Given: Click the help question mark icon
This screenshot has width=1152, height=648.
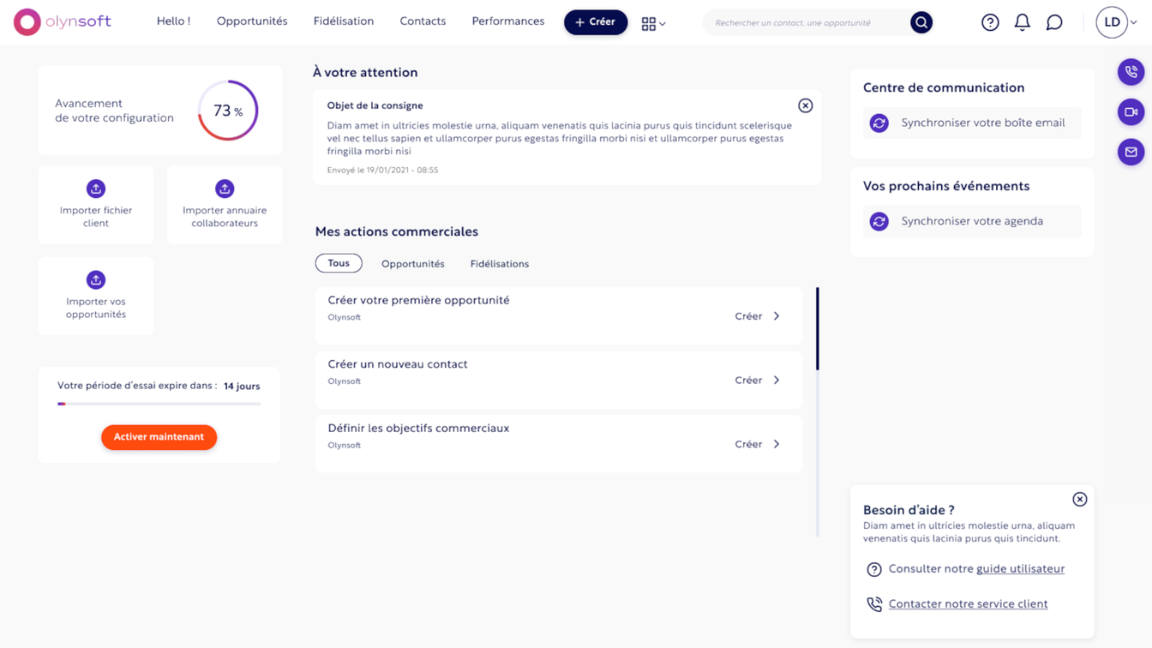Looking at the screenshot, I should pyautogui.click(x=990, y=23).
